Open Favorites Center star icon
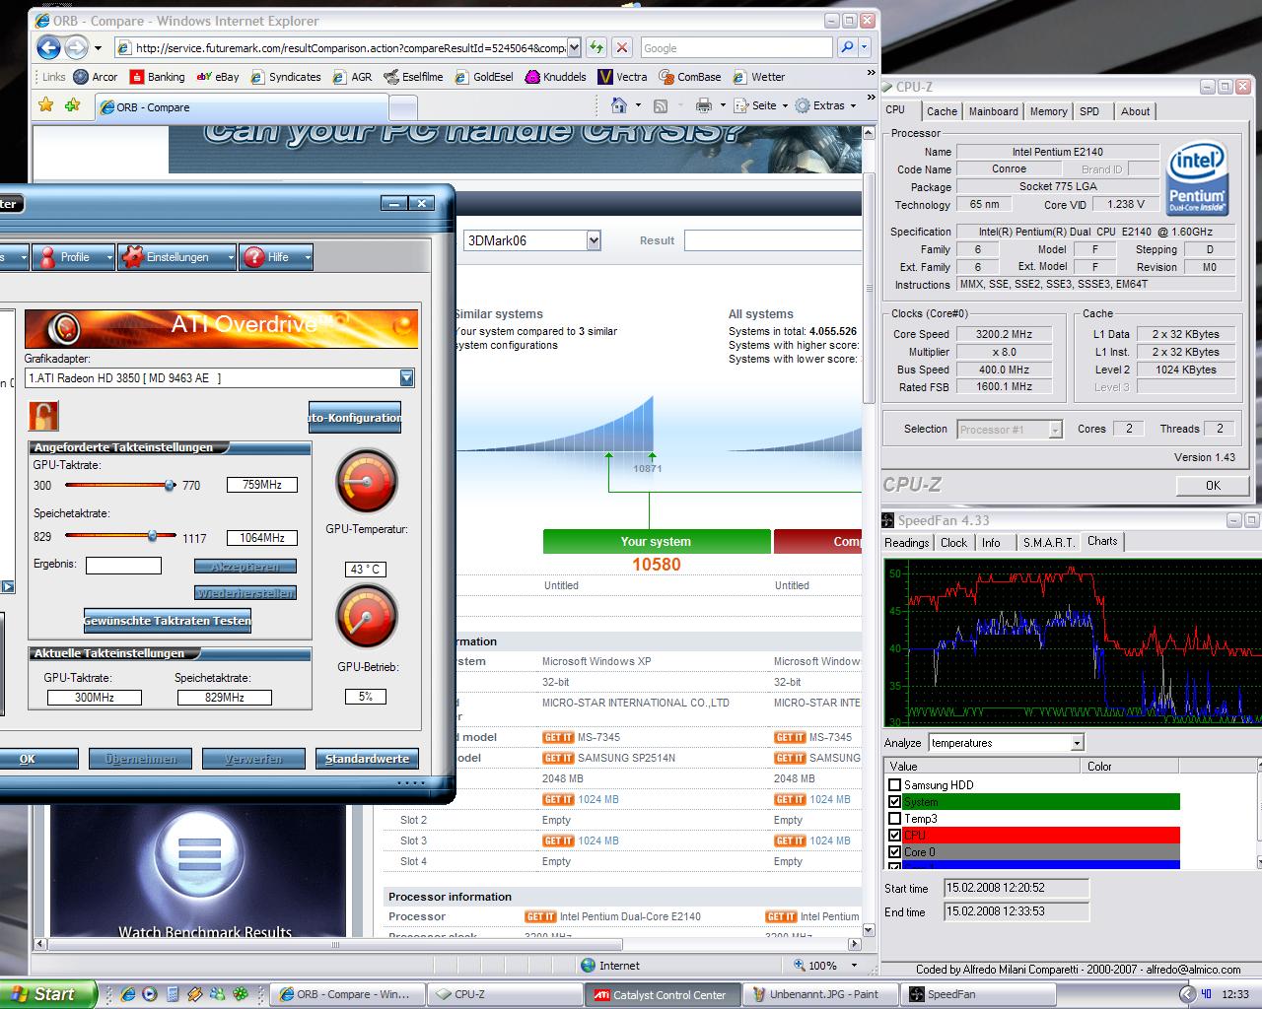This screenshot has width=1262, height=1009. point(45,105)
